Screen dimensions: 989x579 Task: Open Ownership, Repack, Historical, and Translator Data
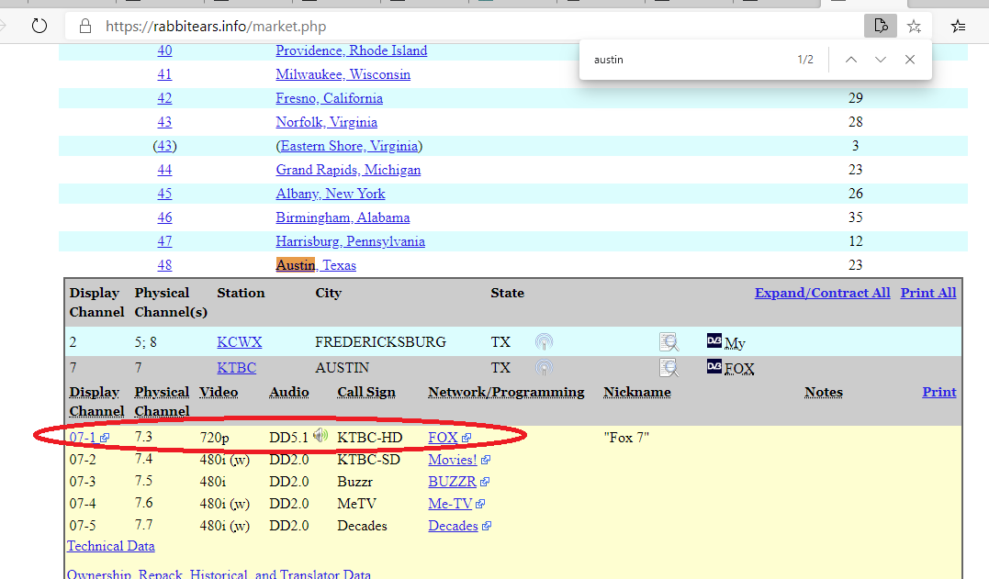click(x=219, y=574)
